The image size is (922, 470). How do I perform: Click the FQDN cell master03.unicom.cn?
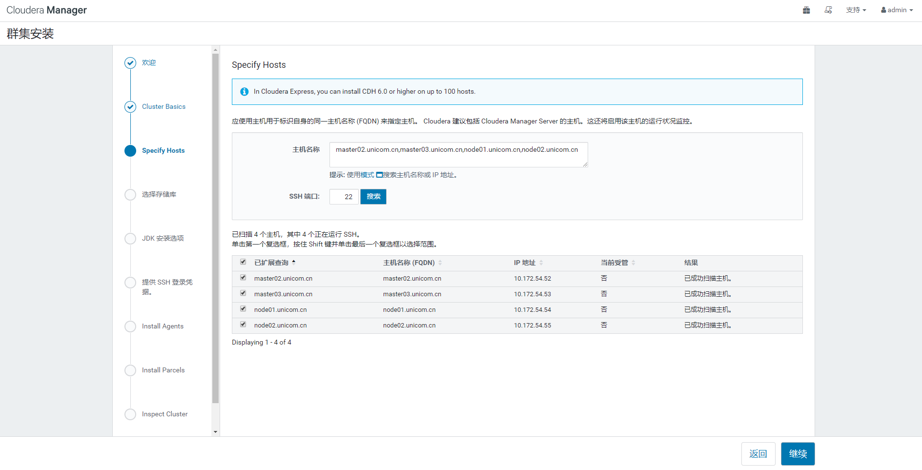tap(412, 294)
